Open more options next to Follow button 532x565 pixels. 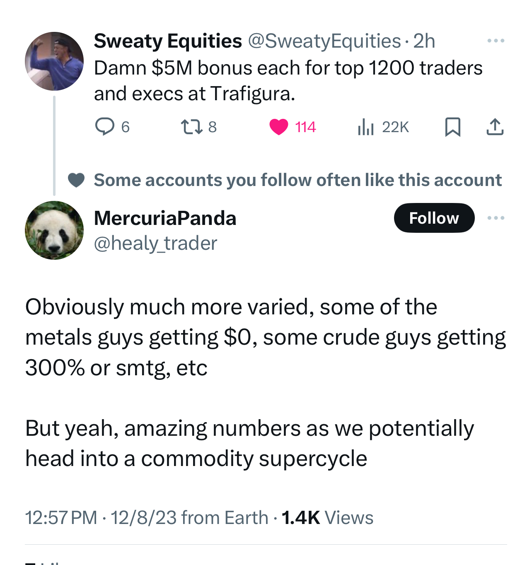pyautogui.click(x=496, y=218)
